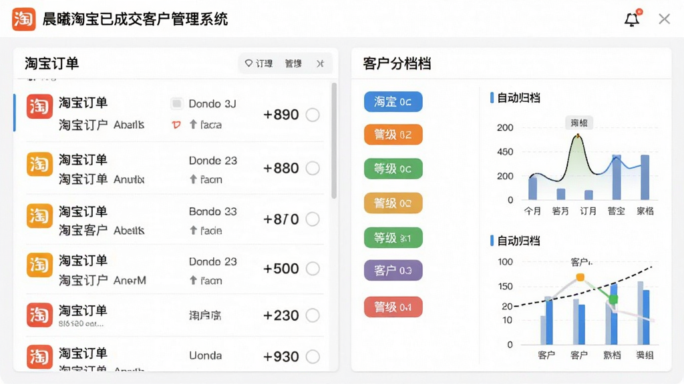
Task: Select the radio button for the +880 order
Action: click(x=313, y=168)
